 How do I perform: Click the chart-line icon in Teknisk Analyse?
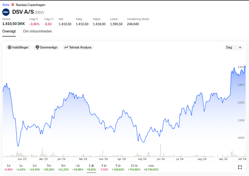[x=66, y=47]
